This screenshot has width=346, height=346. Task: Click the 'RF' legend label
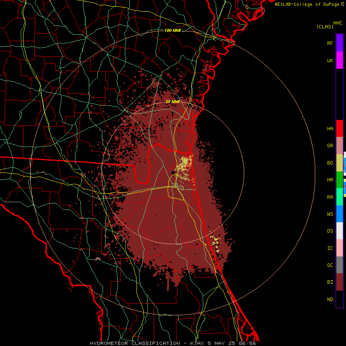click(x=330, y=43)
